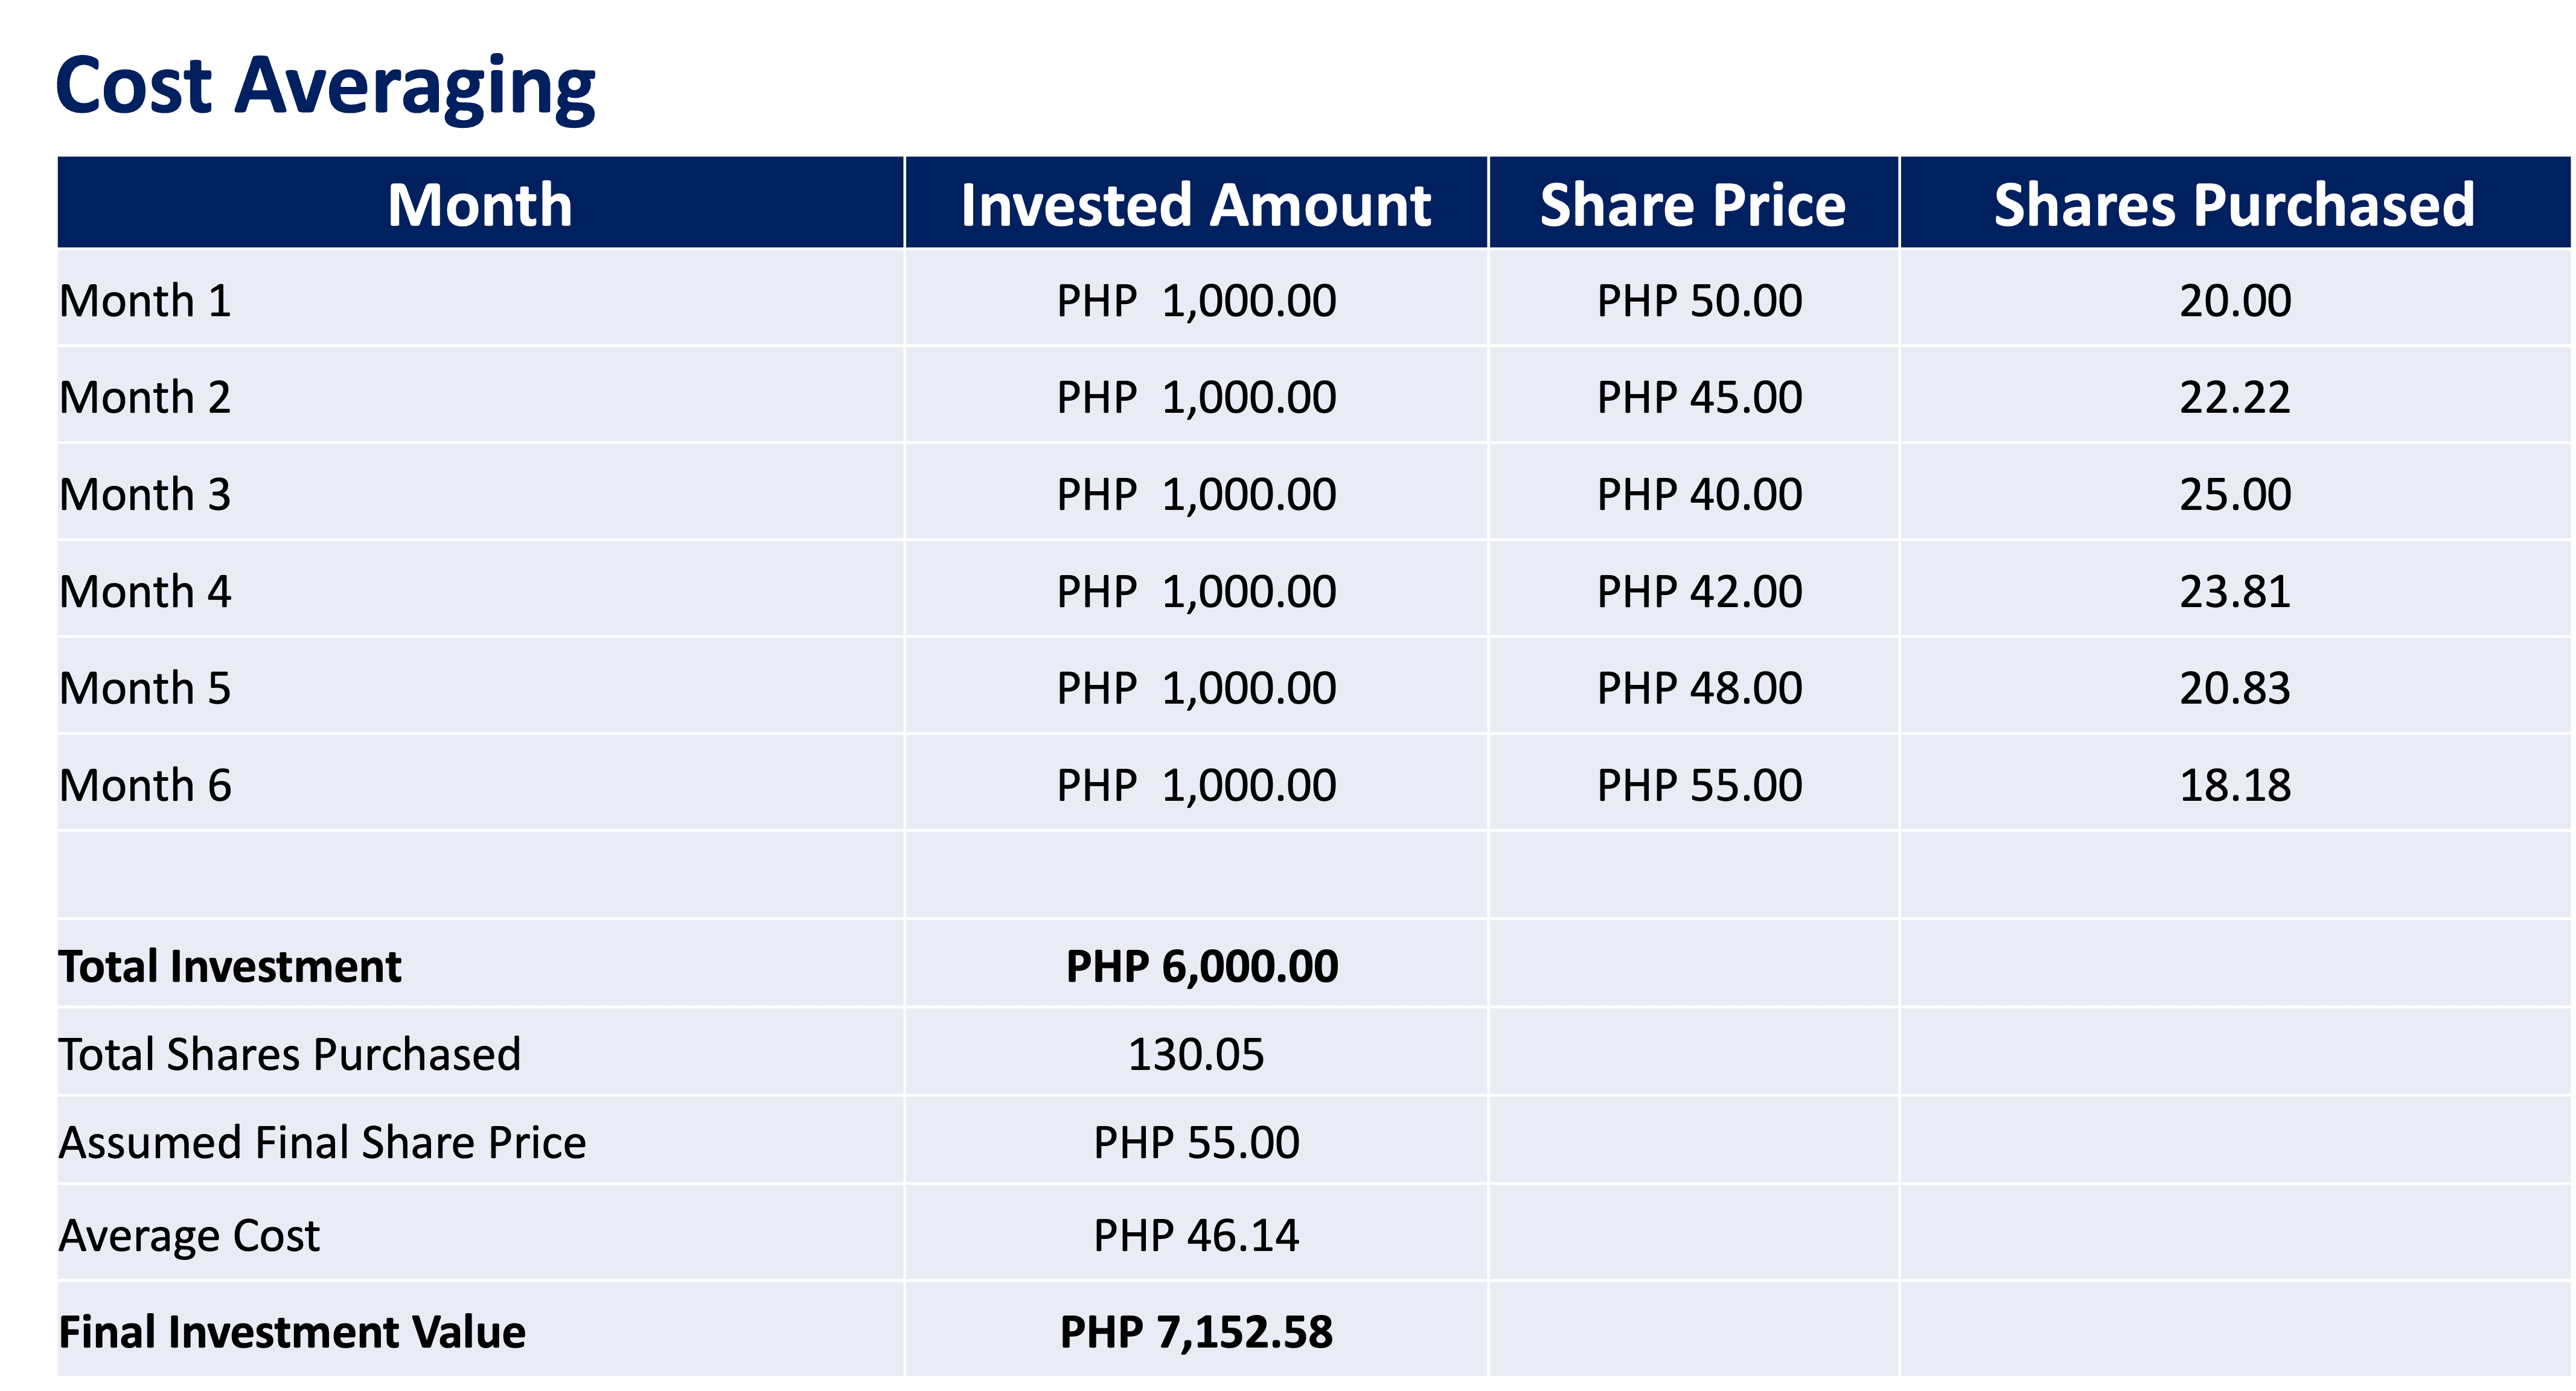Select the 130.05 total shares value

pos(1196,1054)
